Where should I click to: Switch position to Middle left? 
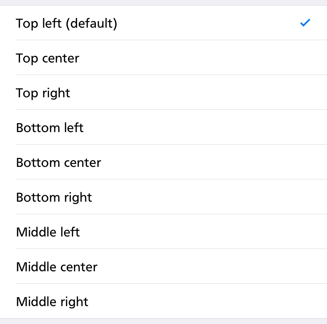point(163,232)
